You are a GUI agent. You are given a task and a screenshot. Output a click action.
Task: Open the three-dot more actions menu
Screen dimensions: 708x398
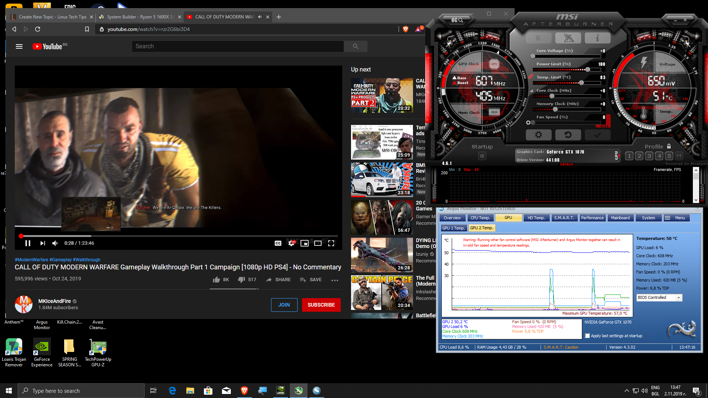click(335, 280)
